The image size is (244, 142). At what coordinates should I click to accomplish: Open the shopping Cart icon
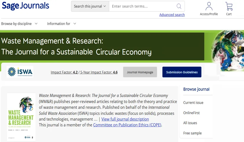[229, 6]
